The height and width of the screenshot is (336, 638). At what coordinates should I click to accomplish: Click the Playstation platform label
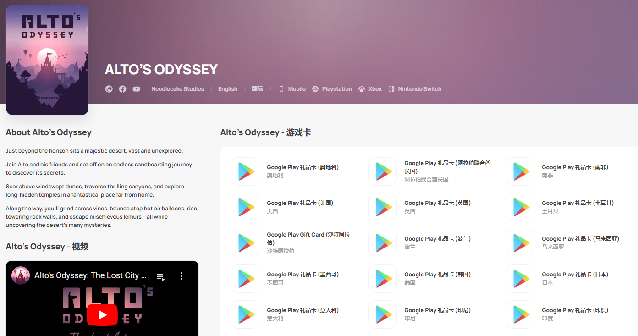[337, 89]
